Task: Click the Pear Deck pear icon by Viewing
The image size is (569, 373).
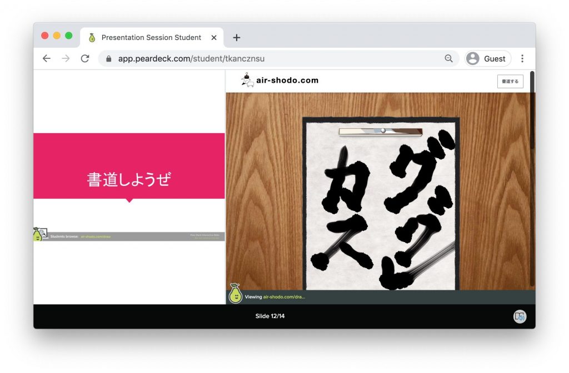Action: point(236,294)
